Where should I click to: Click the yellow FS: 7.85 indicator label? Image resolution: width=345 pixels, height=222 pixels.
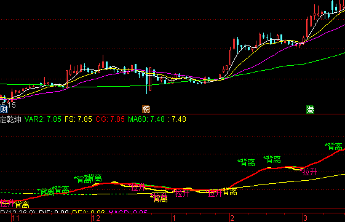[x=78, y=119]
